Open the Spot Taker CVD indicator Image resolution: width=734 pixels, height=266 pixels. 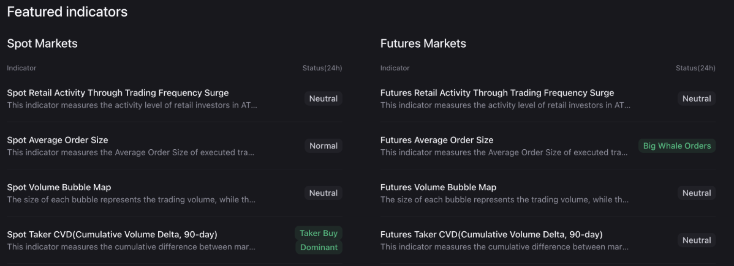[112, 234]
